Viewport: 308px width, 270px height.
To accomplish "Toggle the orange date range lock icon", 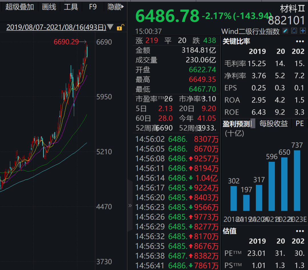I will (x=120, y=27).
